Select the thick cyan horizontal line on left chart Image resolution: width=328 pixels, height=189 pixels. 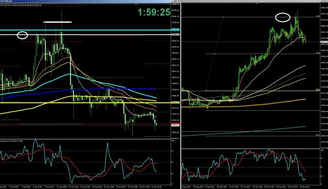86,30
